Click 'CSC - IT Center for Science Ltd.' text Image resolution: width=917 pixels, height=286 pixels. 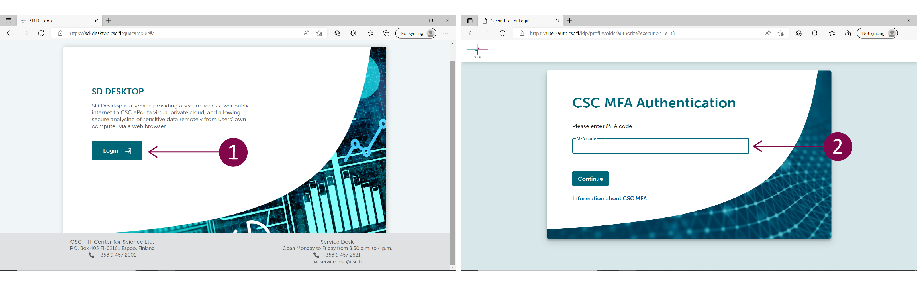[112, 242]
